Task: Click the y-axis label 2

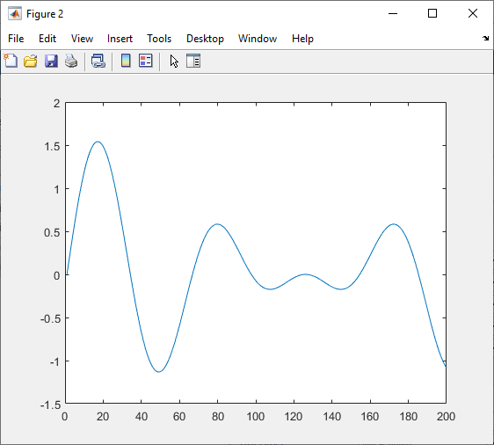Action: pyautogui.click(x=57, y=103)
